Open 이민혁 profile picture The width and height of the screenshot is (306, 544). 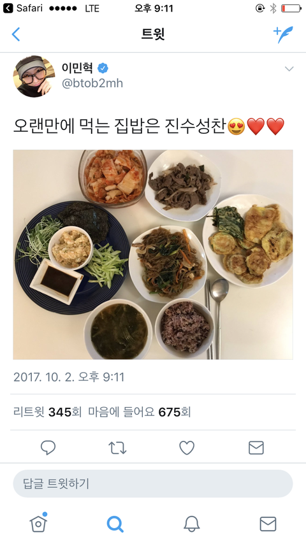point(34,76)
